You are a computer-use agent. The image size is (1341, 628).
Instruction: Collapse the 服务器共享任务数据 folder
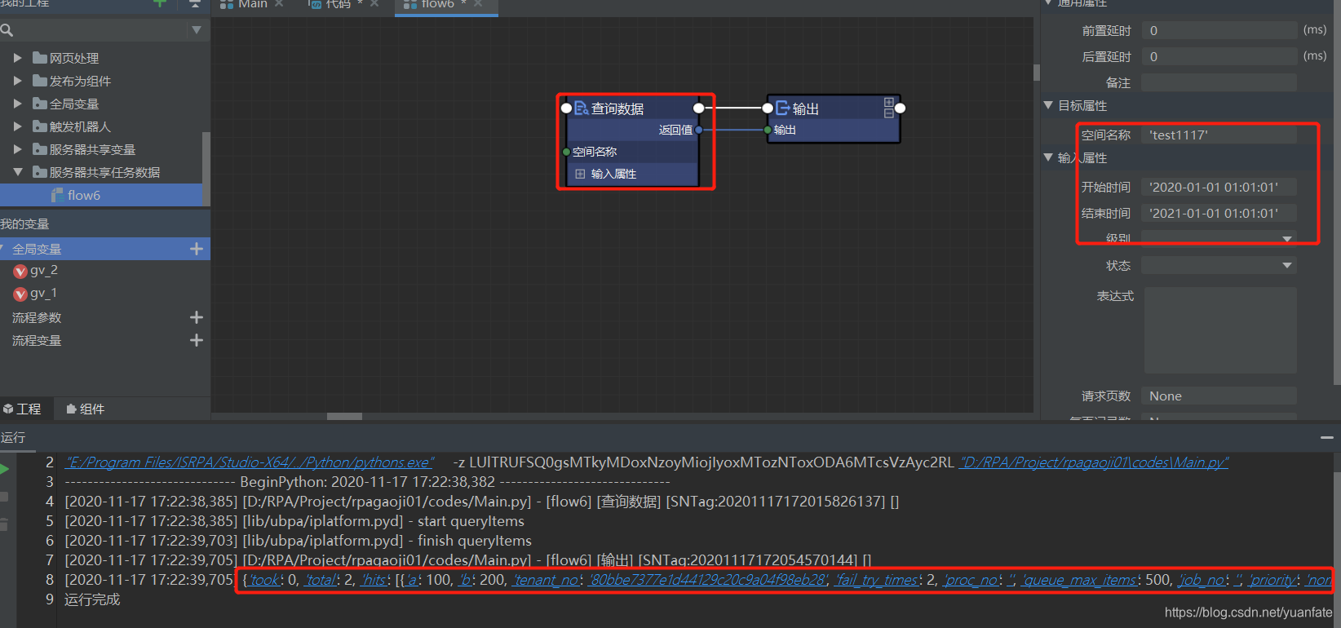(x=17, y=172)
